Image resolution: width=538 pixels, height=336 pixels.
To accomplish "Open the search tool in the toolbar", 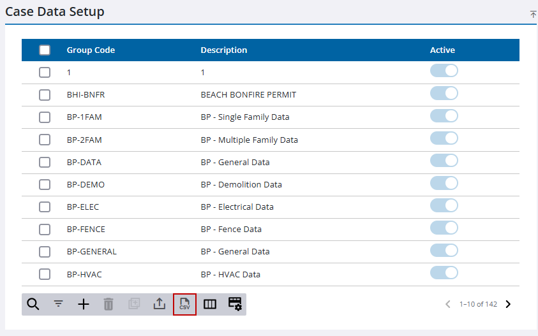I will (x=33, y=304).
